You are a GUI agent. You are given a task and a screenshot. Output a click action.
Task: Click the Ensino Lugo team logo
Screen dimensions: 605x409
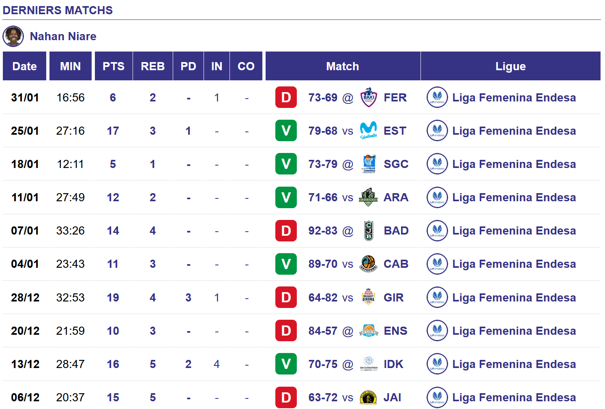[369, 331]
